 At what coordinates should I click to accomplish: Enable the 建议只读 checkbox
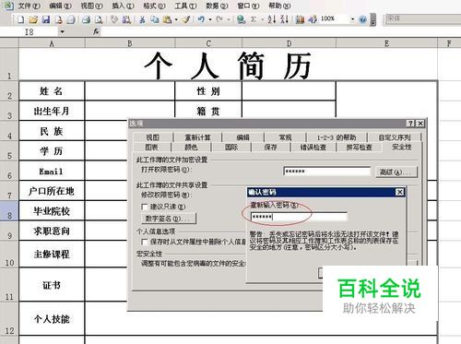point(145,207)
